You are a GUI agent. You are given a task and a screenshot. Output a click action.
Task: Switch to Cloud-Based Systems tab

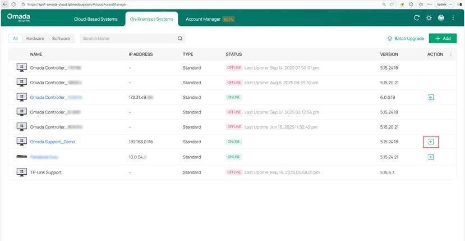(96, 19)
